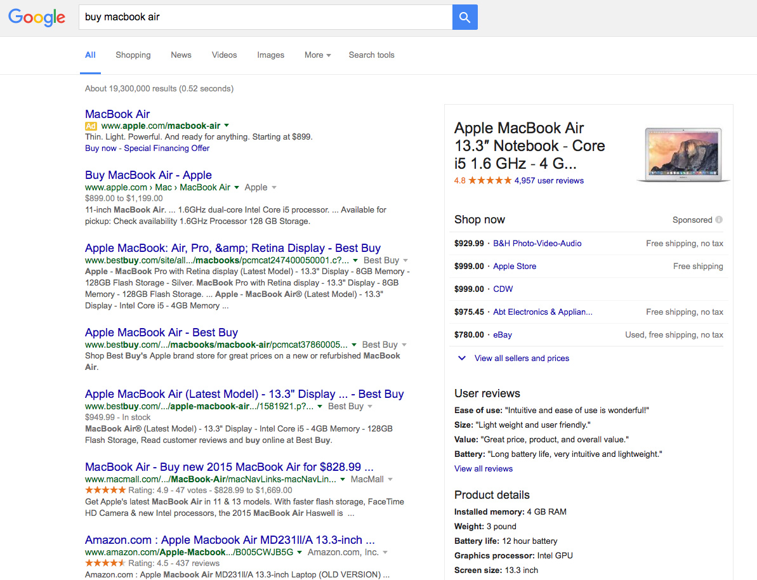
Task: Click 'Buy now' ad sitelink
Action: [x=101, y=148]
